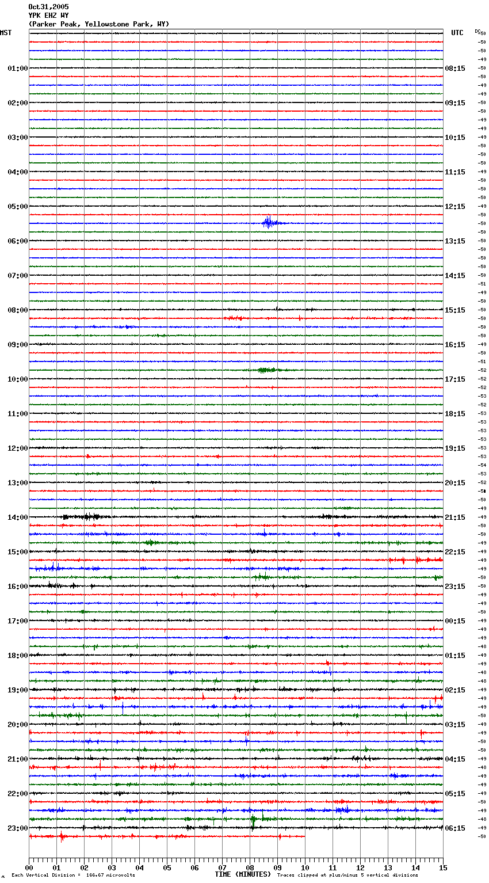Click the 15:15 UTC label
Screen dimensions: 489x883
tap(455, 310)
